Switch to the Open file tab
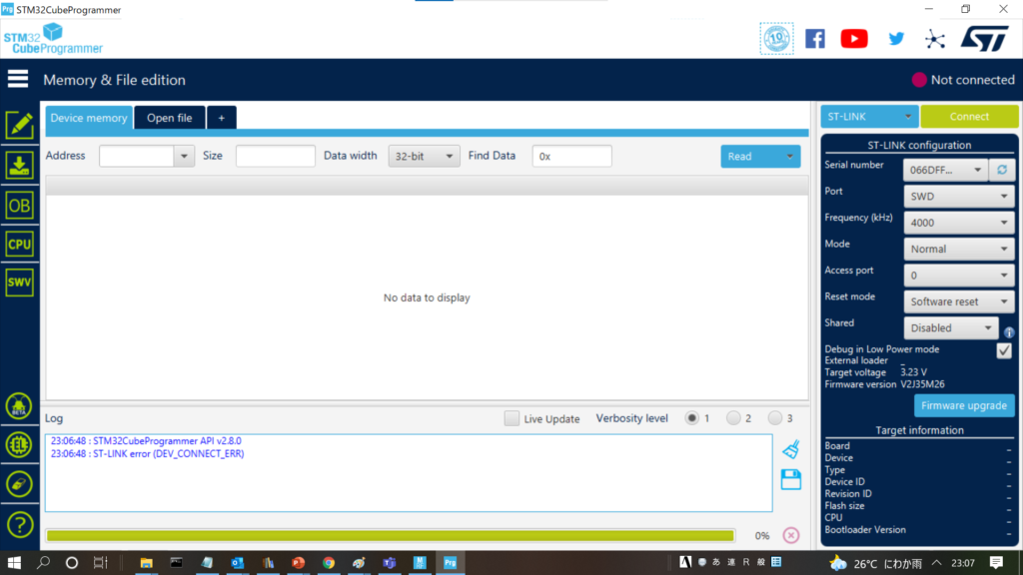This screenshot has height=575, width=1023. pyautogui.click(x=169, y=118)
